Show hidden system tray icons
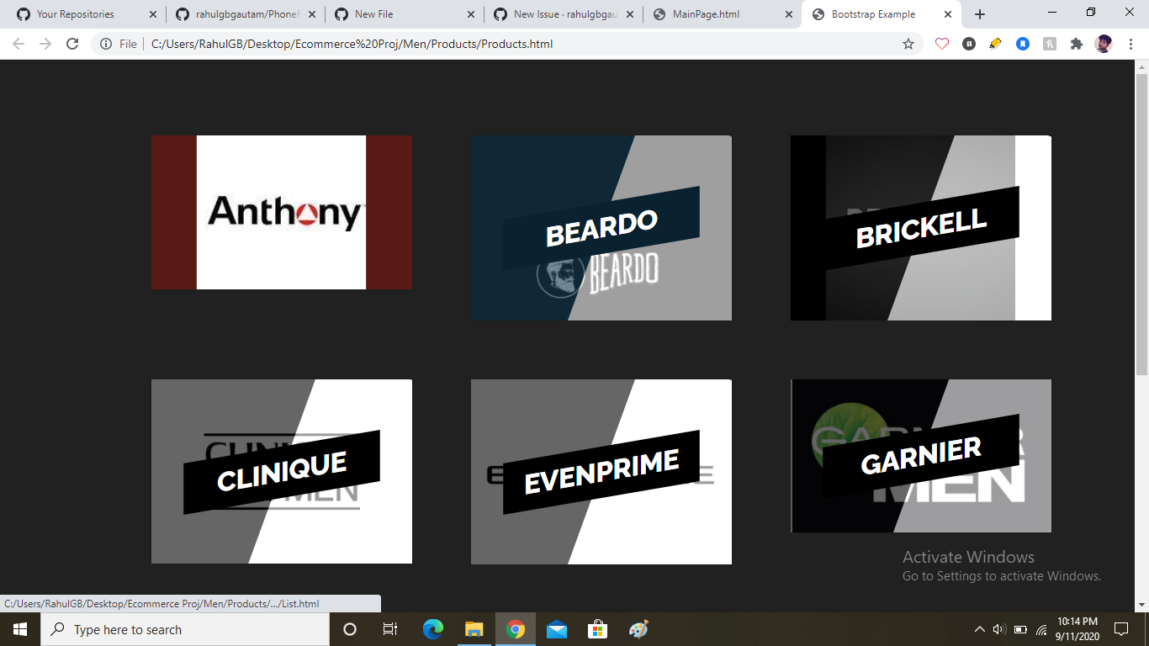 [x=979, y=629]
